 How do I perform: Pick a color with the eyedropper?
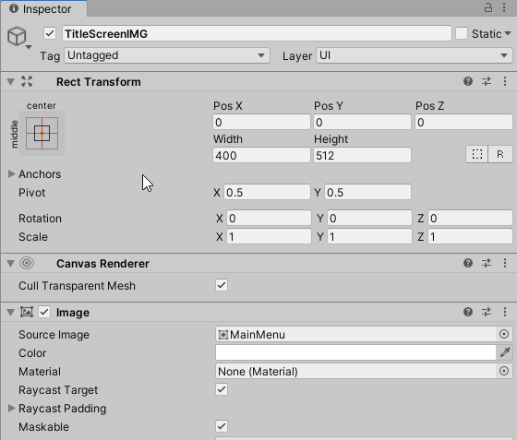click(505, 352)
